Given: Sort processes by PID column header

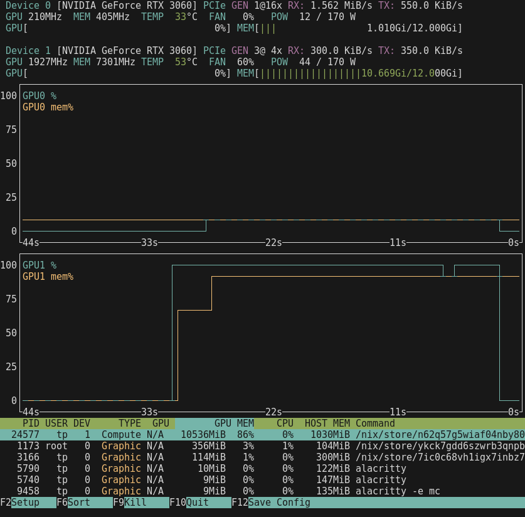Looking at the screenshot, I should tap(30, 424).
